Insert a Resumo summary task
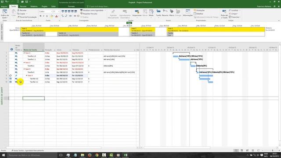This screenshot has height=158, width=281. (165, 13)
